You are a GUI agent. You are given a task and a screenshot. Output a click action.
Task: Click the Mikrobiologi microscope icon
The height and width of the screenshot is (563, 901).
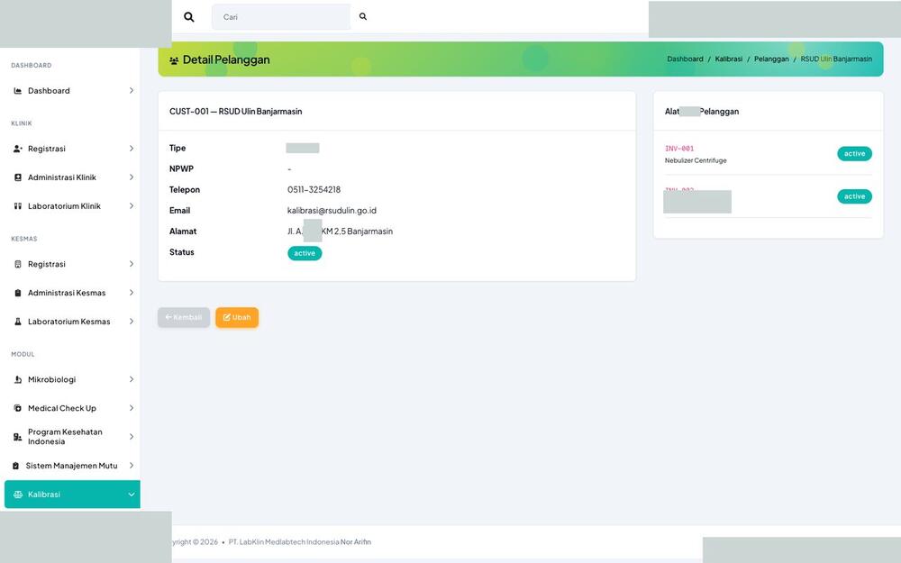tap(18, 380)
